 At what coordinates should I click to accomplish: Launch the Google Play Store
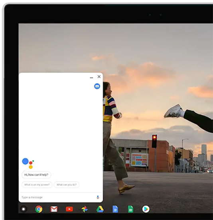click(x=146, y=209)
